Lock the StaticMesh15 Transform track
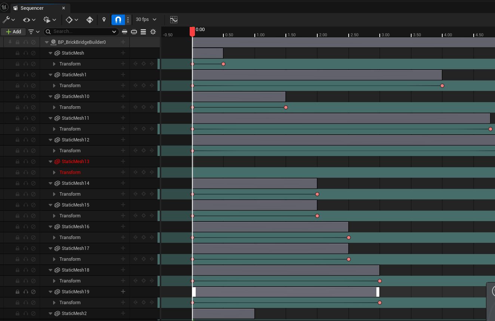The height and width of the screenshot is (321, 495). (x=18, y=216)
